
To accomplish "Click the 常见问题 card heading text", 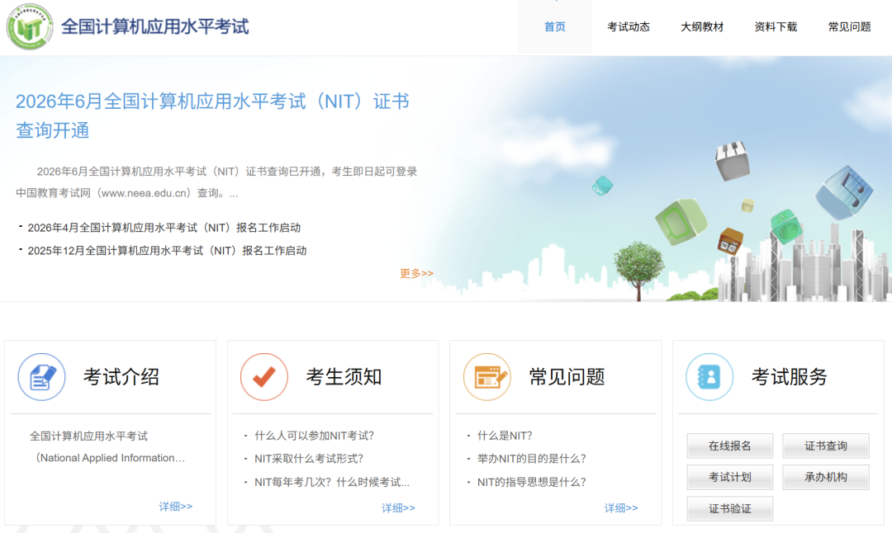I will tap(567, 377).
